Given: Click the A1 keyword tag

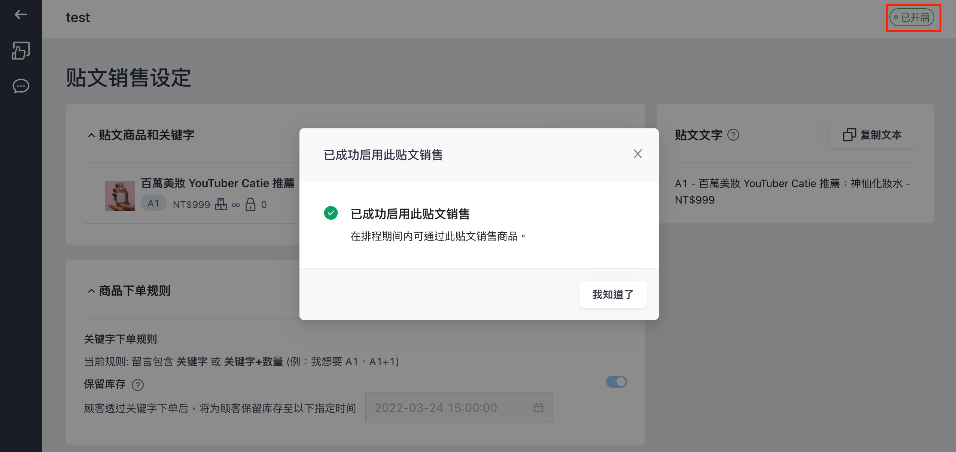Looking at the screenshot, I should 153,203.
